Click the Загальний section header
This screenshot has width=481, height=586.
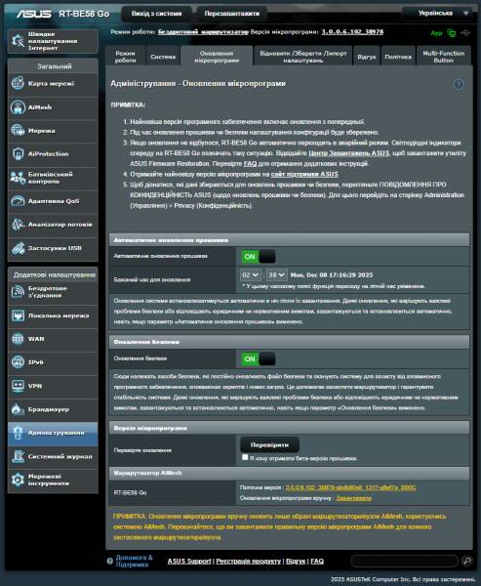(x=53, y=66)
